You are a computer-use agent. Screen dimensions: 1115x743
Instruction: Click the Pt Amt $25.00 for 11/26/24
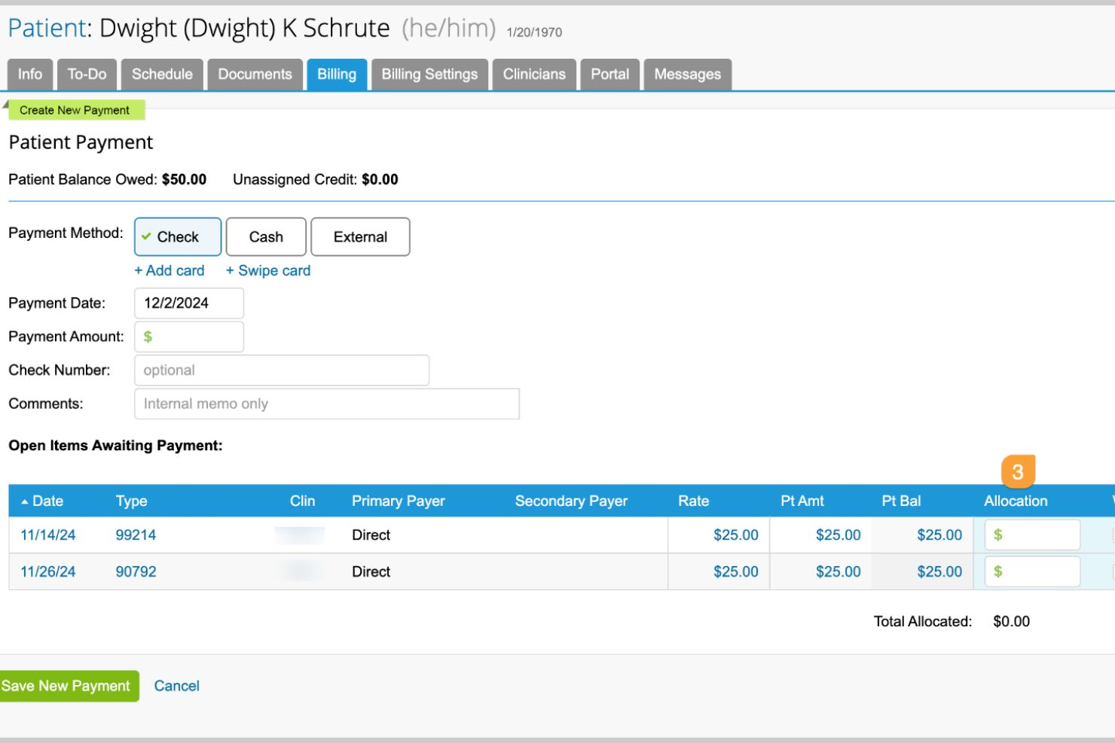coord(838,572)
